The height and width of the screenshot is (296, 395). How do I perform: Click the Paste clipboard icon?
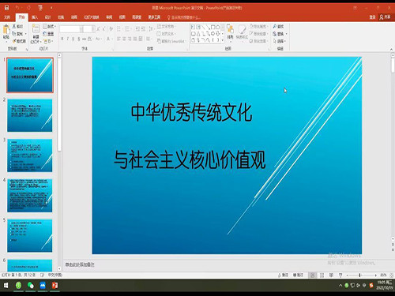[x=6, y=30]
